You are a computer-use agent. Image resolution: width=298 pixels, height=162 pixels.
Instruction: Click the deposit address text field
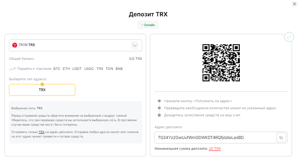pyautogui.click(x=216, y=137)
